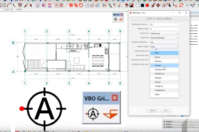Image resolution: width=199 pixels, height=132 pixels.
Task: Click the blue orbiting house icon
Action: click(193, 5)
